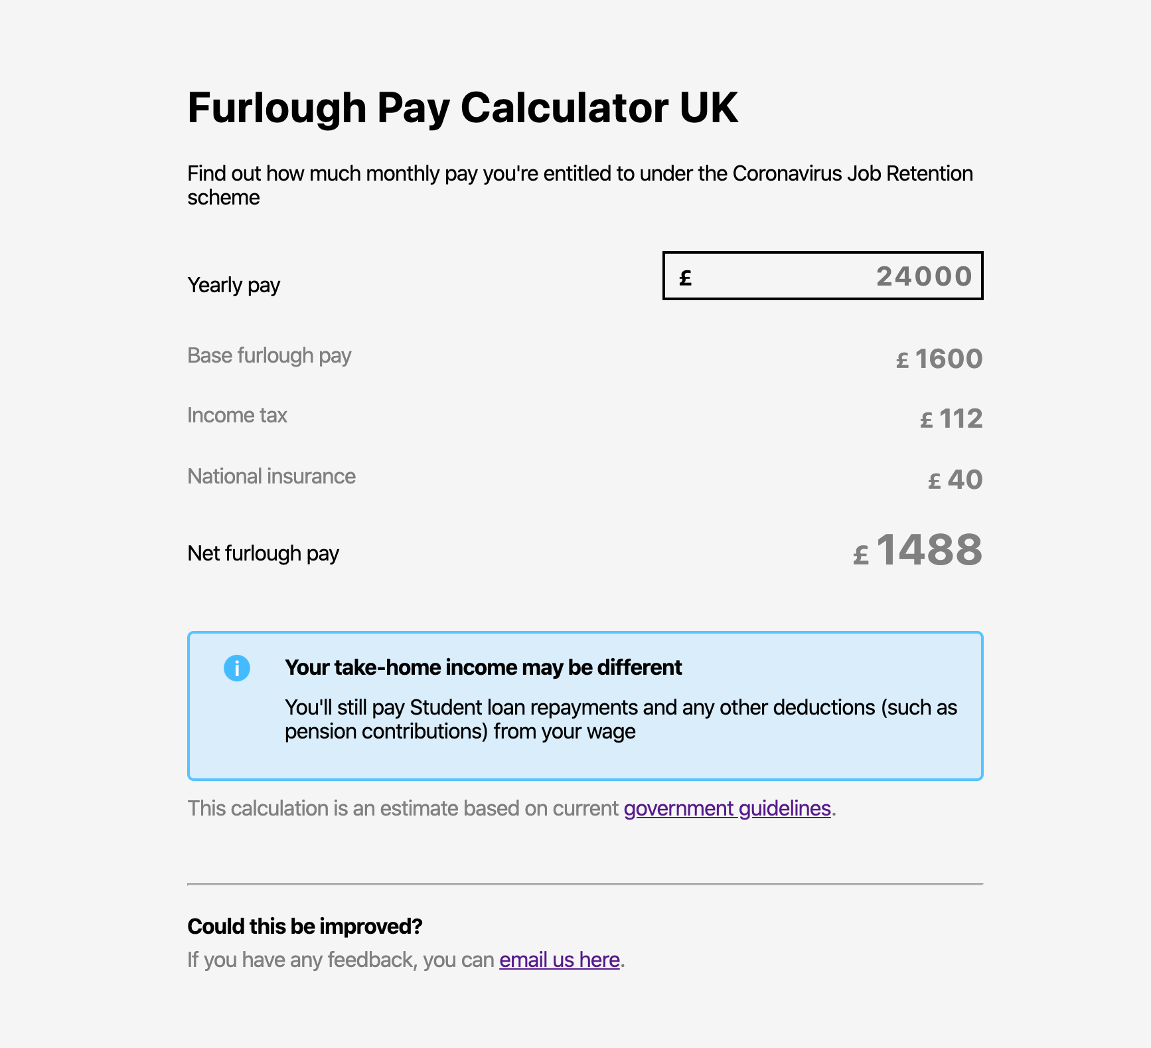
Task: Click the £1488 net furlough pay total
Action: coord(918,551)
